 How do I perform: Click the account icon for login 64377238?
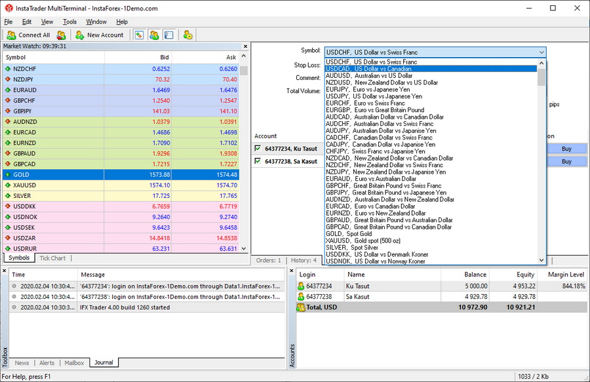coord(302,297)
